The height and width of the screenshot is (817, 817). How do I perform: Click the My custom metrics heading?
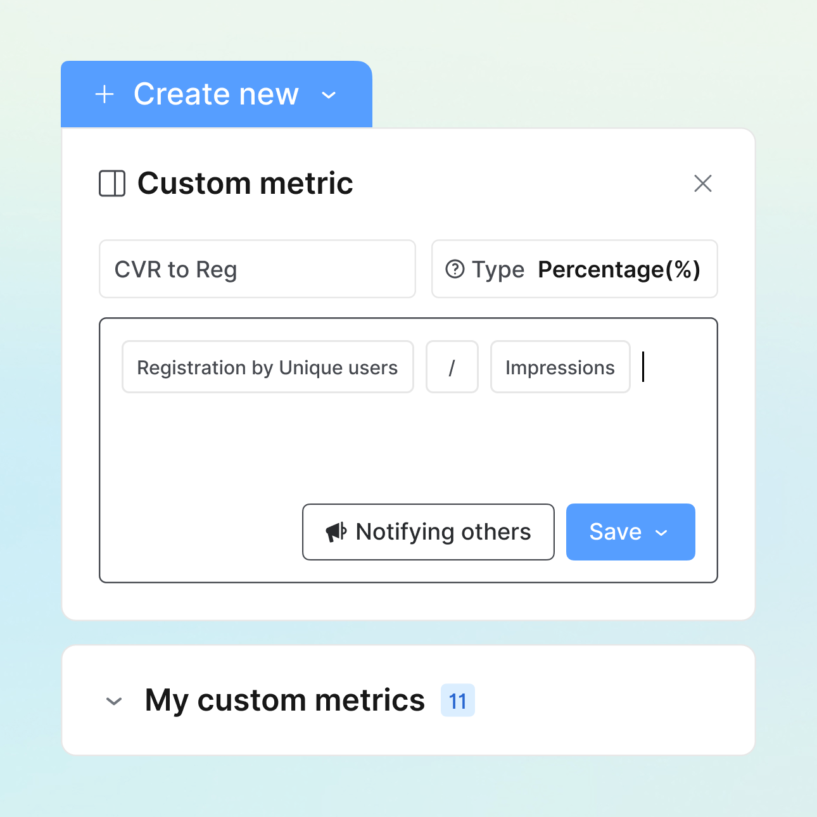(x=284, y=700)
